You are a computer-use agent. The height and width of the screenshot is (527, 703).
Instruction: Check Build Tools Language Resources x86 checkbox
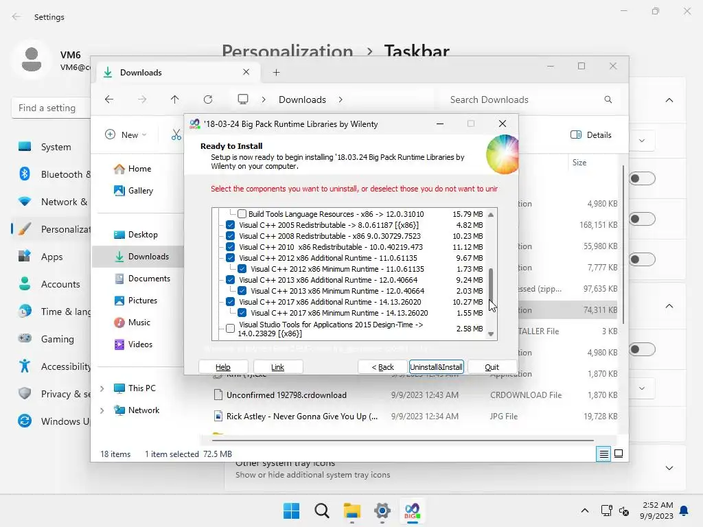pos(242,214)
